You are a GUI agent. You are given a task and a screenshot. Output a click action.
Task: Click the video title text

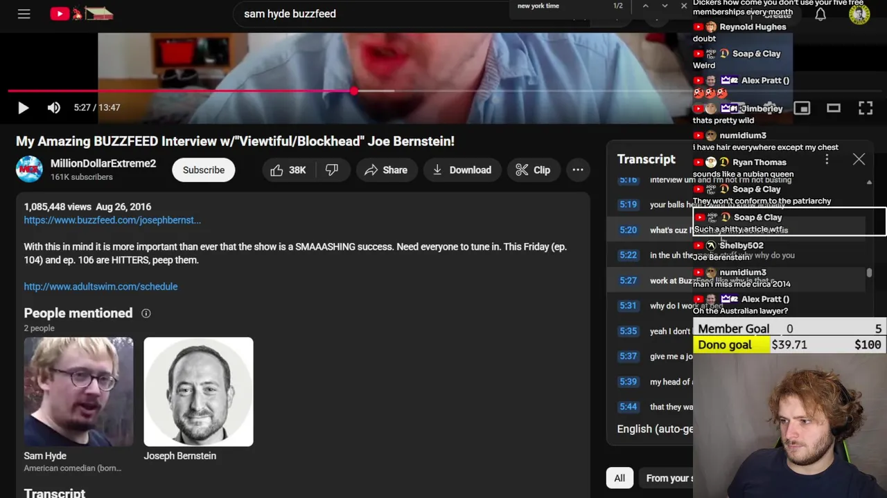[x=235, y=141]
